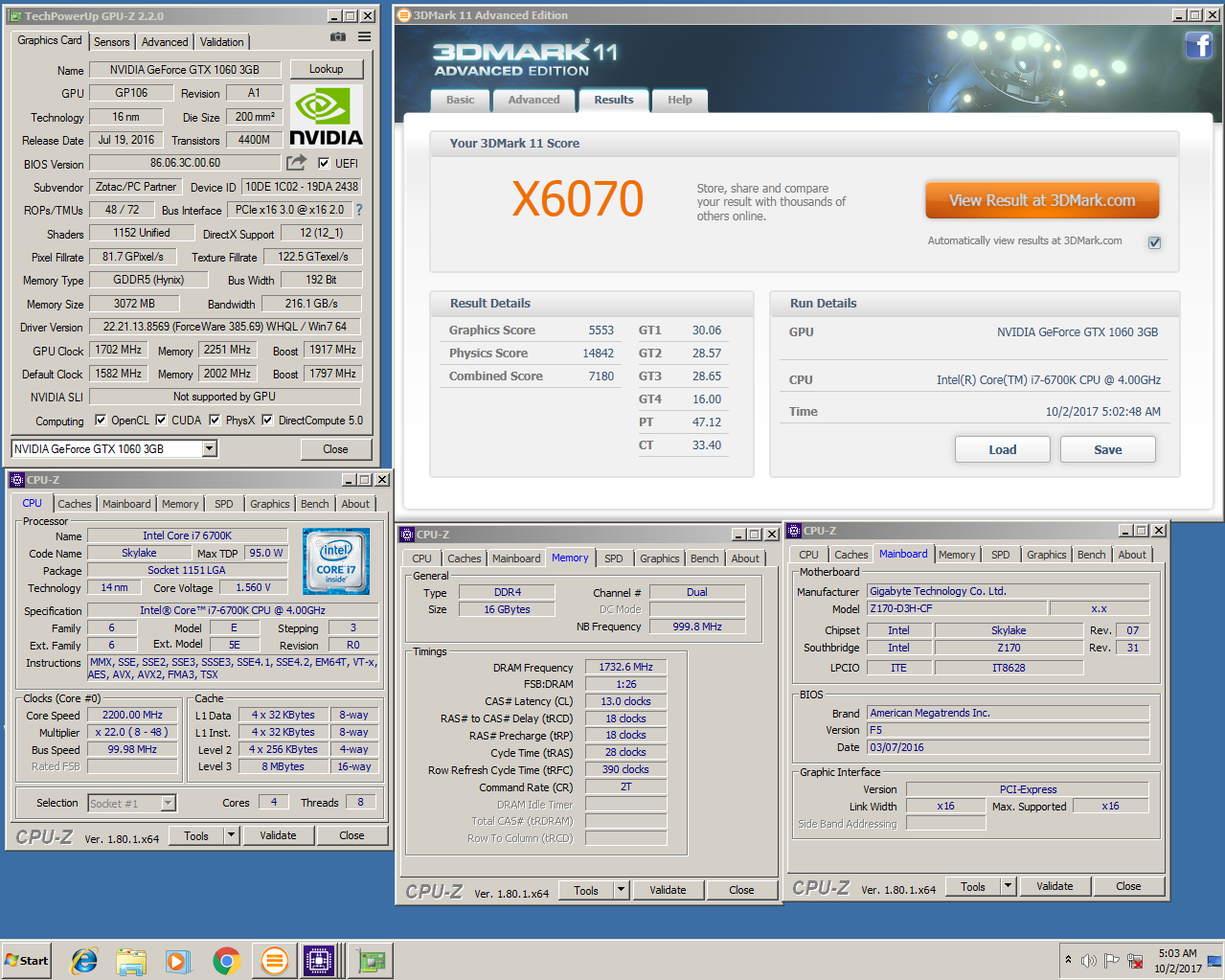Click Validate in CPU-Z Mainboard window
Screen dimensions: 1225x980
pos(1055,886)
